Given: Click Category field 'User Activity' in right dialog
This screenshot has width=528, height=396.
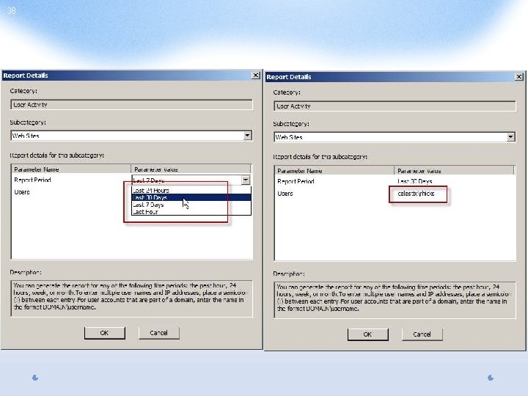Looking at the screenshot, I should click(395, 106).
